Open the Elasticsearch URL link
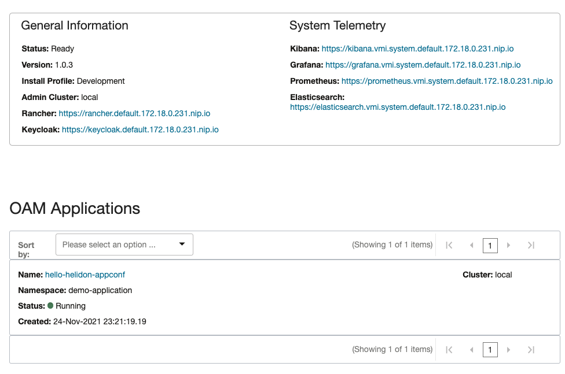 398,107
